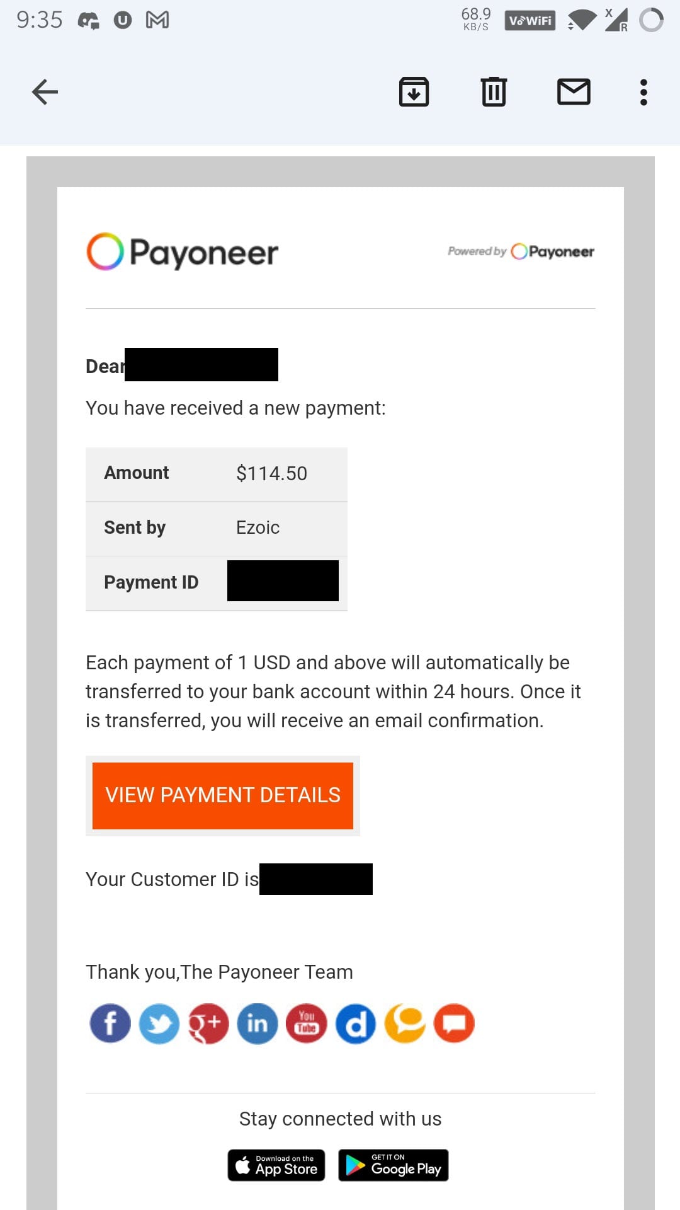Screen dimensions: 680x1210
Task: Open the three-dot overflow menu
Action: coord(643,92)
